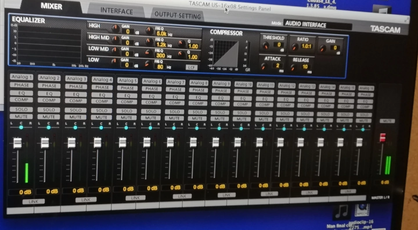This screenshot has width=418, height=230.
Task: Invert PHASE on Analog 2
Action: tap(49, 86)
